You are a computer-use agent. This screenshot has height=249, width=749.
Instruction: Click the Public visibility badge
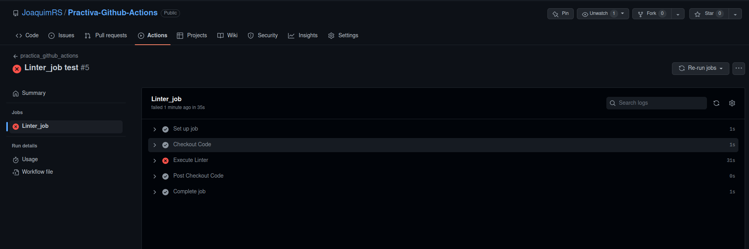[170, 13]
